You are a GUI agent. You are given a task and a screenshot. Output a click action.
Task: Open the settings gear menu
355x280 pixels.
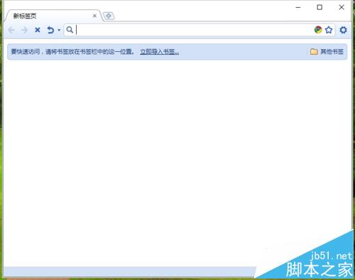(343, 30)
